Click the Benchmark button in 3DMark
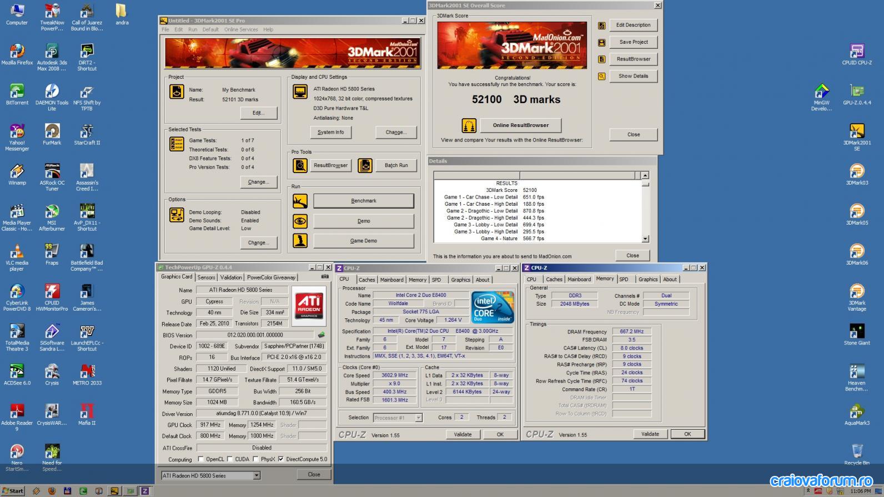This screenshot has height=497, width=884. [x=364, y=201]
